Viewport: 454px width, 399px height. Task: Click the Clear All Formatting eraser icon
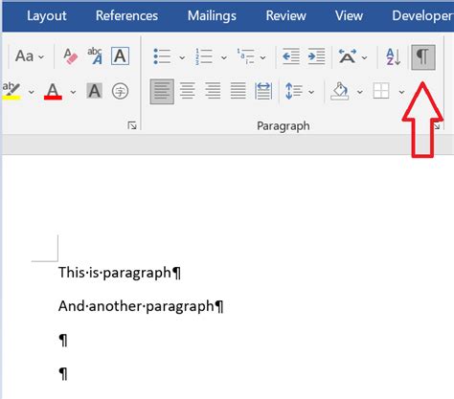(71, 56)
